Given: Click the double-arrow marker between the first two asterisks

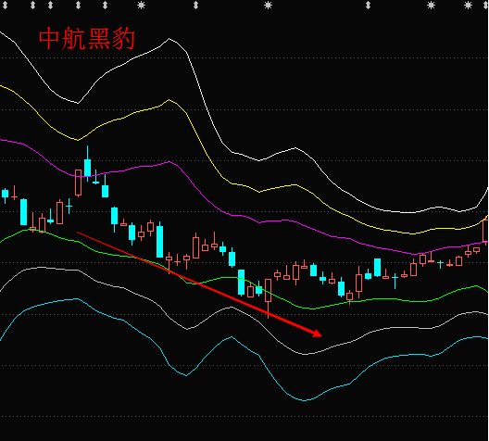Looking at the screenshot, I should coord(195,5).
